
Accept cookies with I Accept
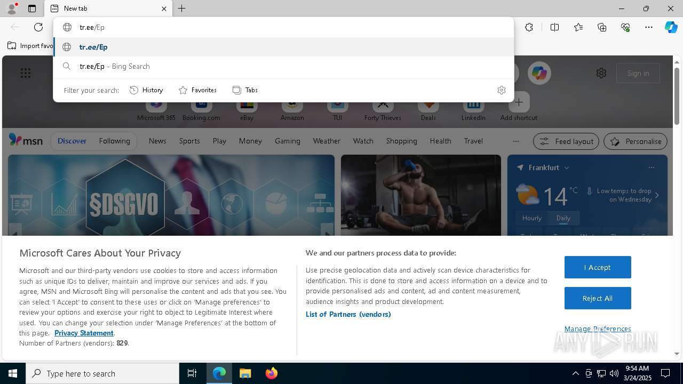[x=598, y=267]
